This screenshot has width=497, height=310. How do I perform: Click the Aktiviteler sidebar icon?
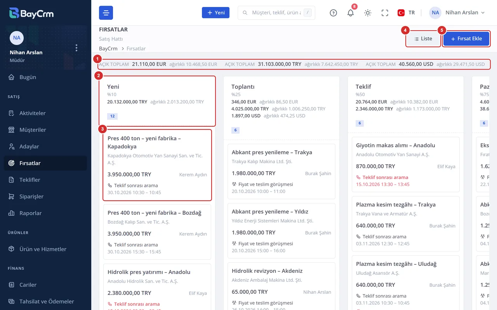pyautogui.click(x=12, y=113)
